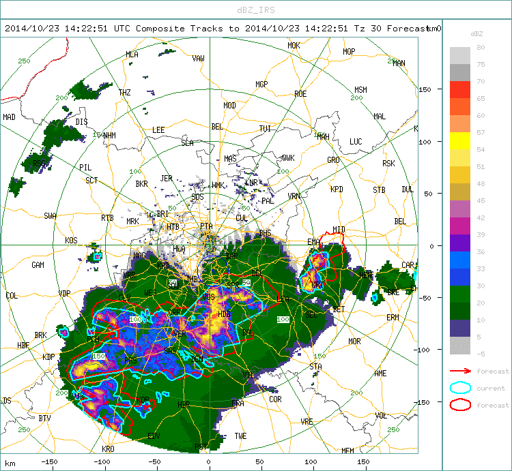The width and height of the screenshot is (512, 471).
Task: Click the ROE station label
Action: pos(300,94)
